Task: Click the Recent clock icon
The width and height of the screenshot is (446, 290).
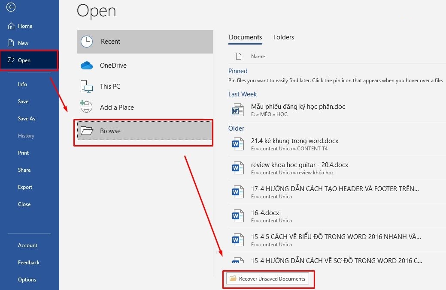Action: [x=87, y=42]
